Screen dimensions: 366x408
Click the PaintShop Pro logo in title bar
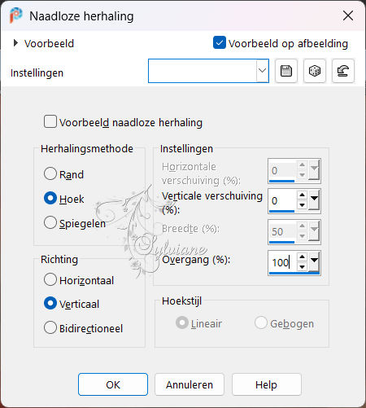(15, 15)
